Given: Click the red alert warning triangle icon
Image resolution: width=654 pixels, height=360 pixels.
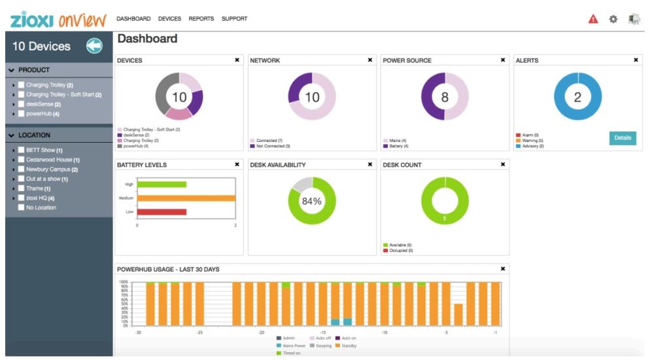Looking at the screenshot, I should [593, 19].
